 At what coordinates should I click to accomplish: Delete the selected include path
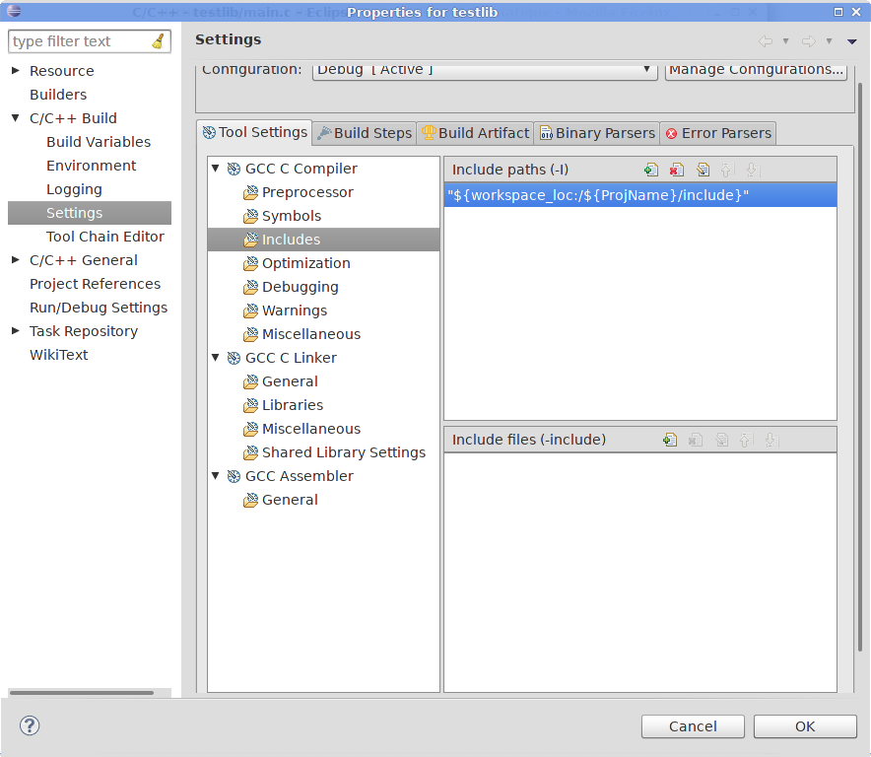coord(676,170)
